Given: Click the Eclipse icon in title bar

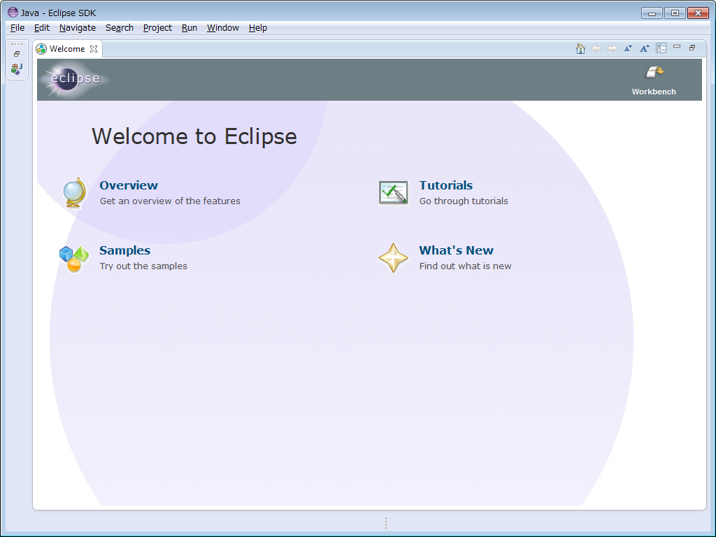Looking at the screenshot, I should pos(13,13).
